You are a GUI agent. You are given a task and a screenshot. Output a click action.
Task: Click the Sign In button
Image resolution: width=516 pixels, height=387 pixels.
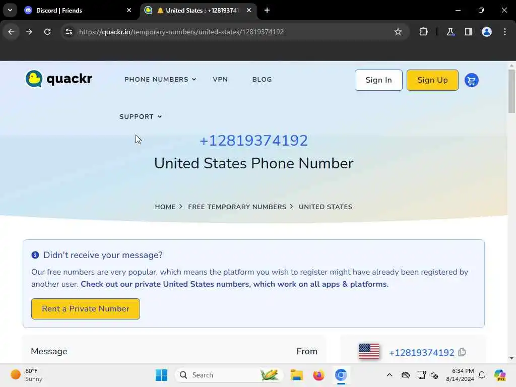[378, 80]
